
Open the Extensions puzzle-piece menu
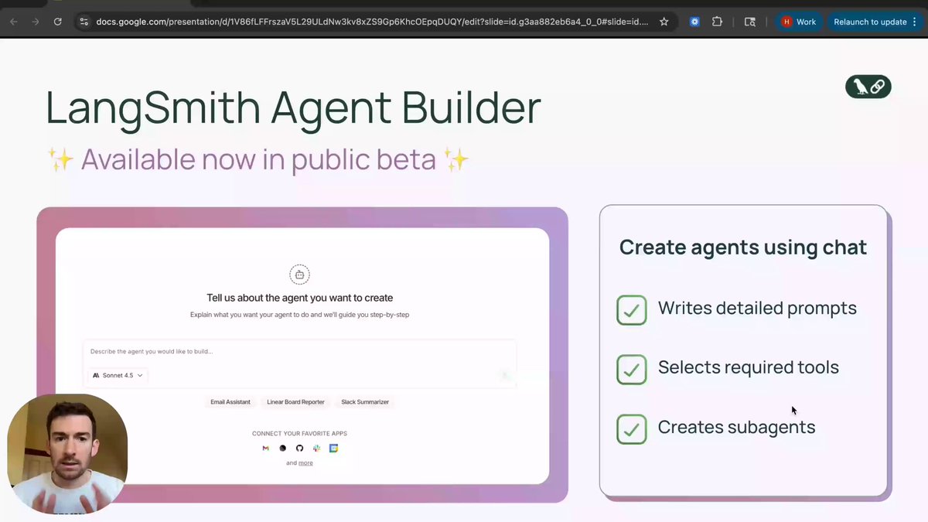coord(717,22)
